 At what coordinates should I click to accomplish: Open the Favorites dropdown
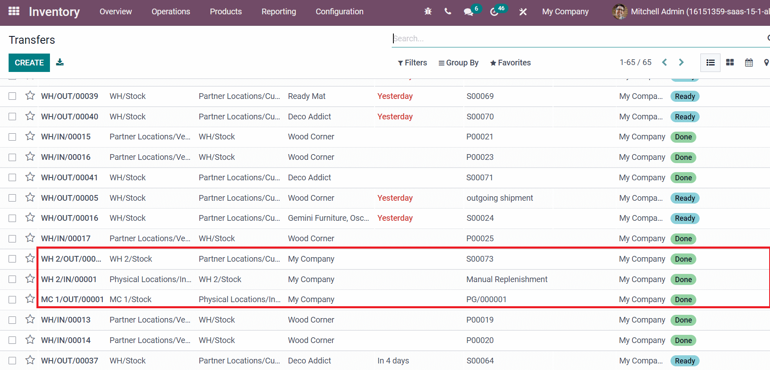click(510, 63)
